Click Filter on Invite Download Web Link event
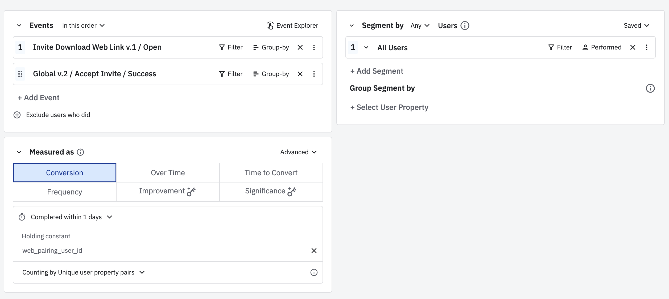 point(231,47)
